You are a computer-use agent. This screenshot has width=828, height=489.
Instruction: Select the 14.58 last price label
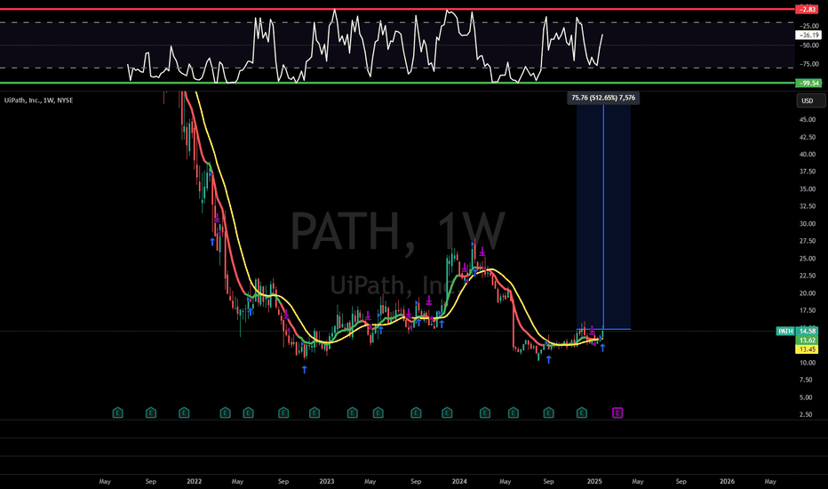pos(808,331)
